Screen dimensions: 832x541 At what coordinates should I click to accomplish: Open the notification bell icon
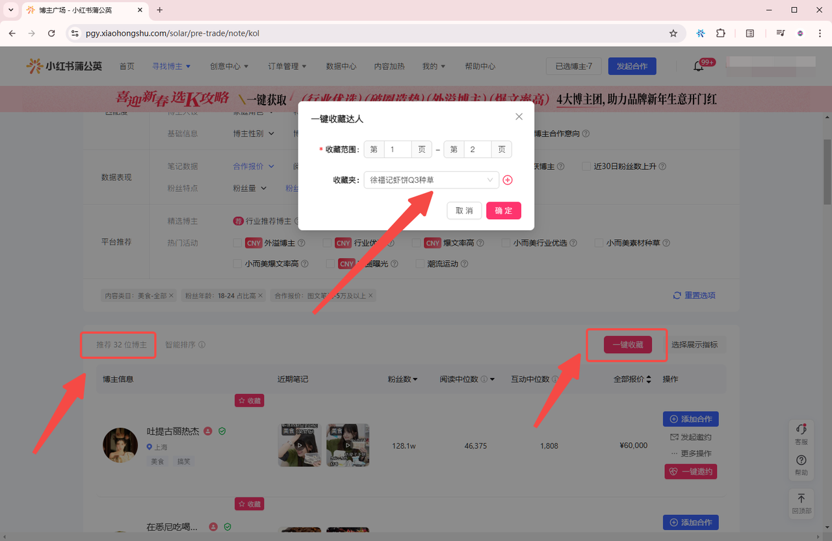(699, 66)
